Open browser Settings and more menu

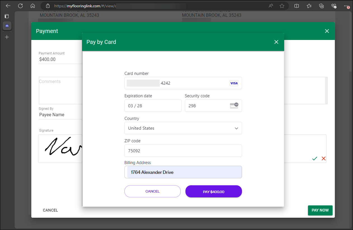pyautogui.click(x=346, y=6)
